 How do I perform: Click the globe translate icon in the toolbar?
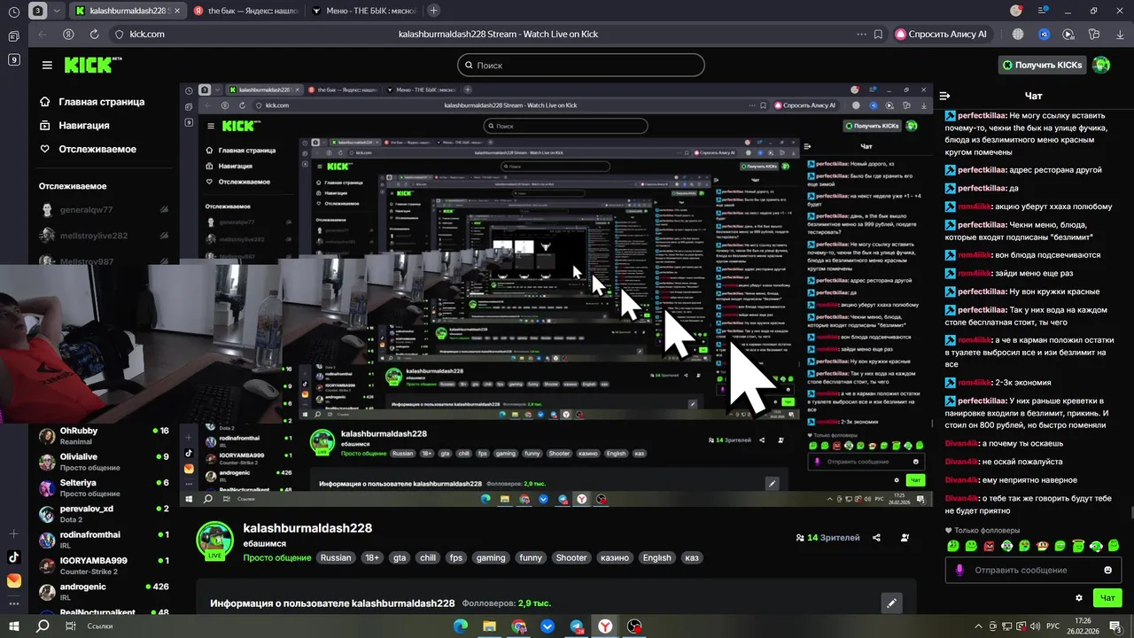click(1018, 34)
